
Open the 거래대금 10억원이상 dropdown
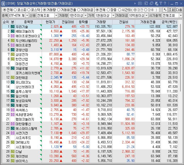(x=147, y=15)
